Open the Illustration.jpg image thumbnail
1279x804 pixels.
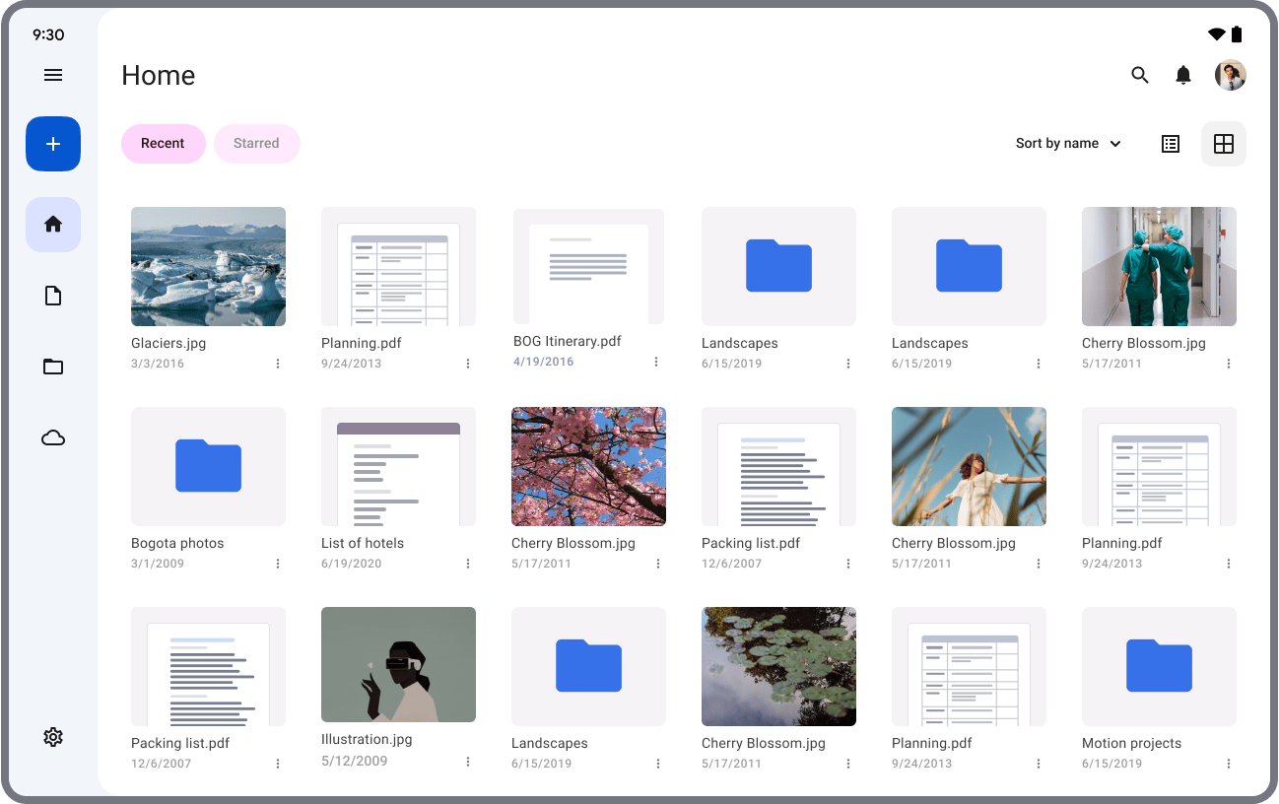[399, 665]
